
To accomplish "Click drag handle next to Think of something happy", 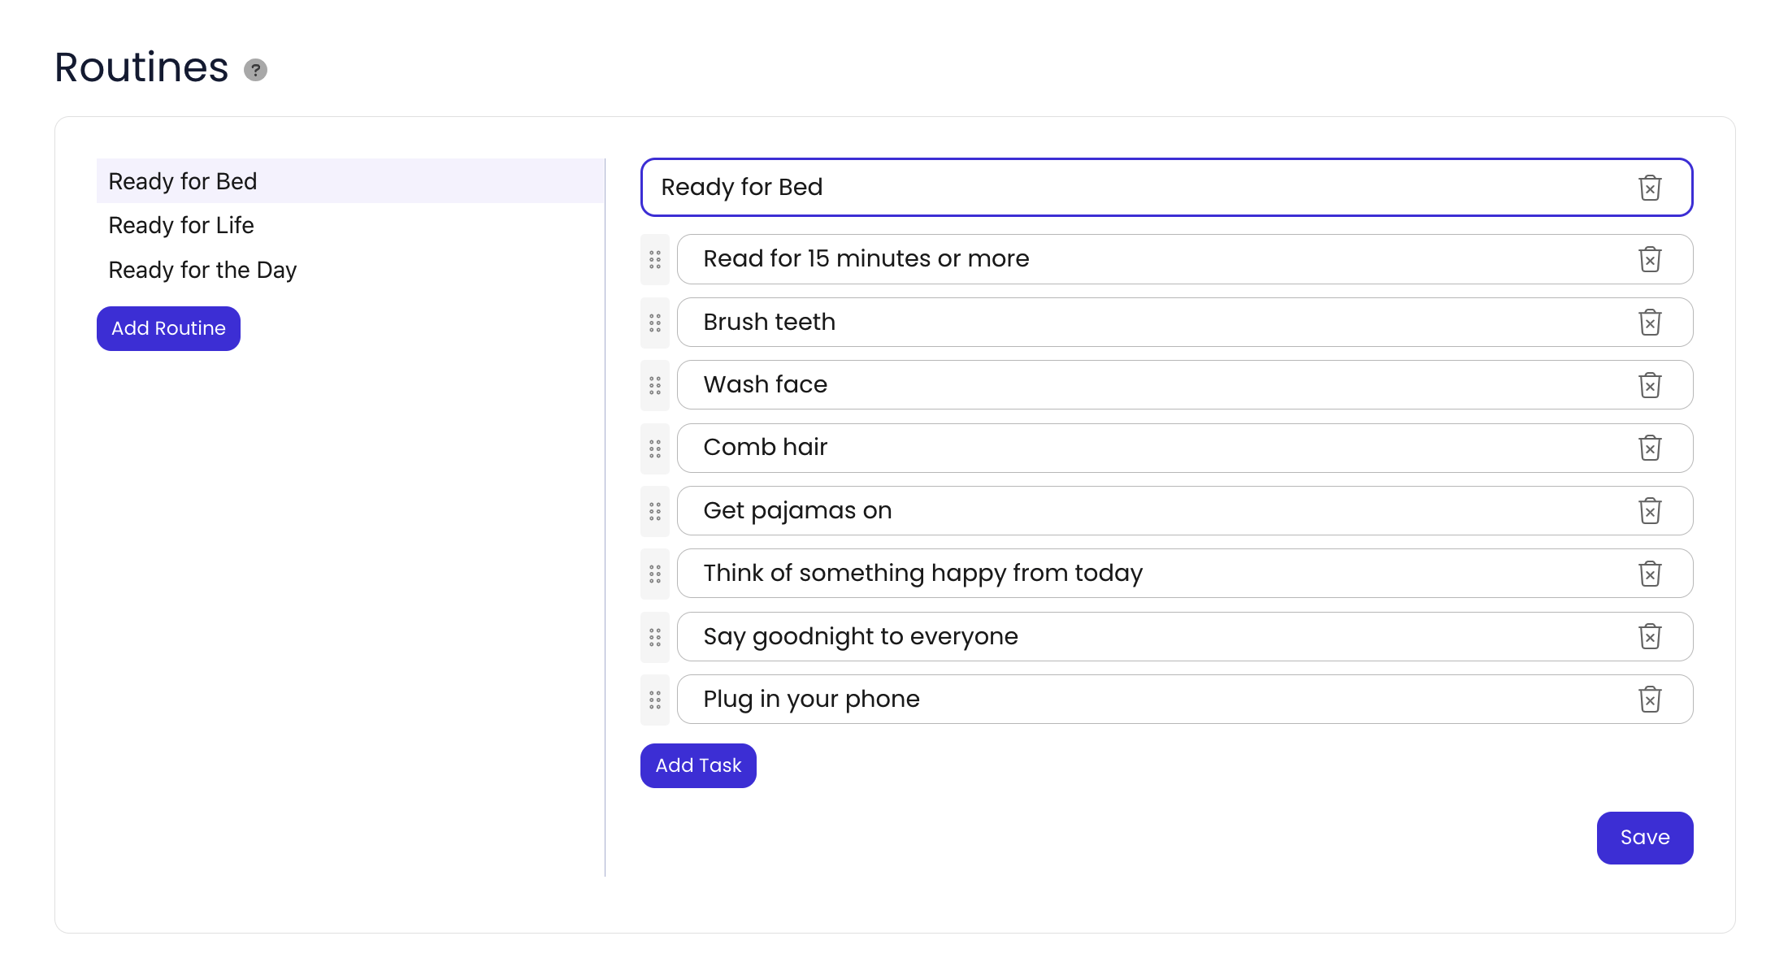I will 655,574.
